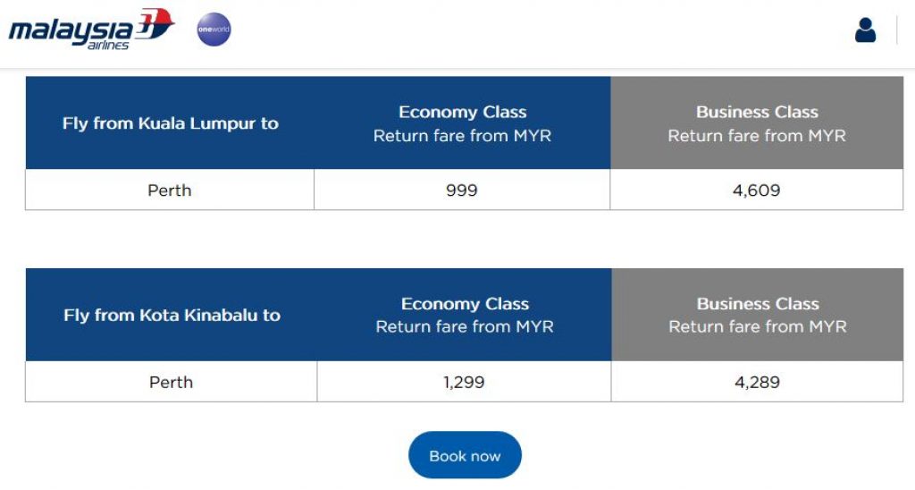Click the 4,289 business fare cell
Viewport: 915px width, 490px height.
[x=757, y=382]
